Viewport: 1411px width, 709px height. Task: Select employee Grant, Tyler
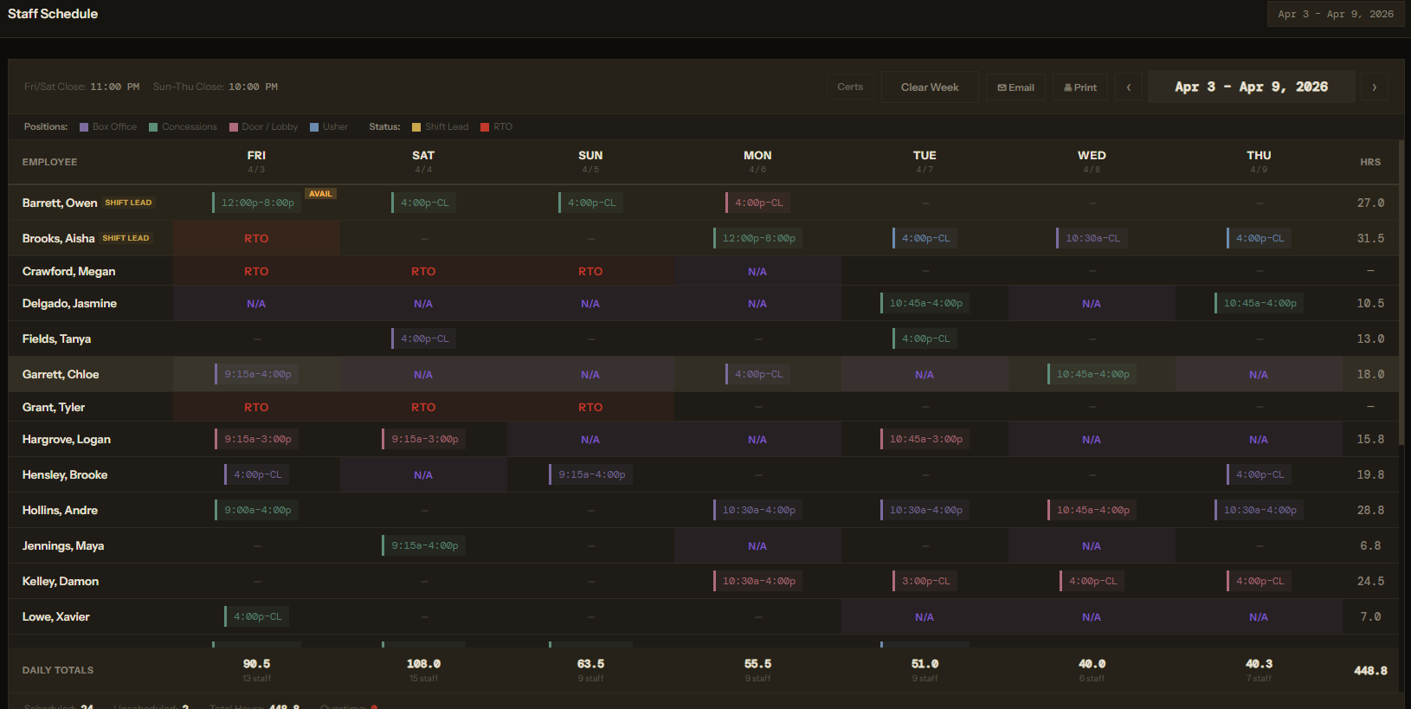point(54,407)
